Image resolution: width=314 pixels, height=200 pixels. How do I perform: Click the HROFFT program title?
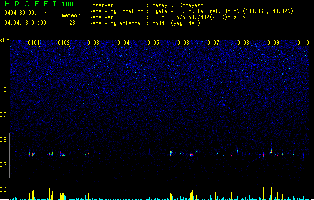point(31,4)
